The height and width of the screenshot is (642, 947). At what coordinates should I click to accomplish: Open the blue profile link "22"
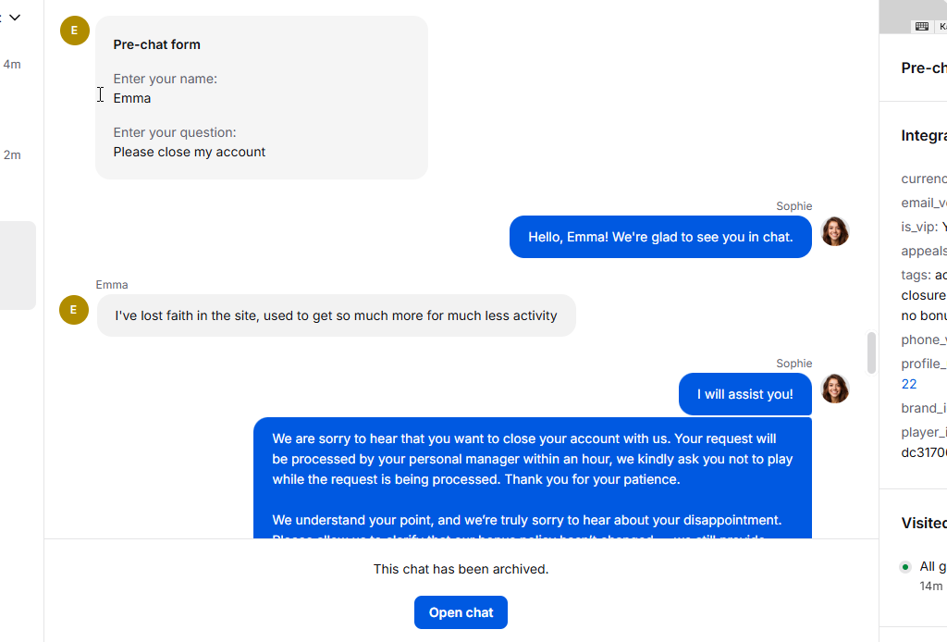tap(909, 384)
